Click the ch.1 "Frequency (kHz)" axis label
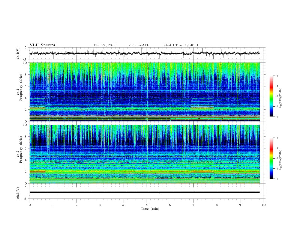 coord(21,88)
